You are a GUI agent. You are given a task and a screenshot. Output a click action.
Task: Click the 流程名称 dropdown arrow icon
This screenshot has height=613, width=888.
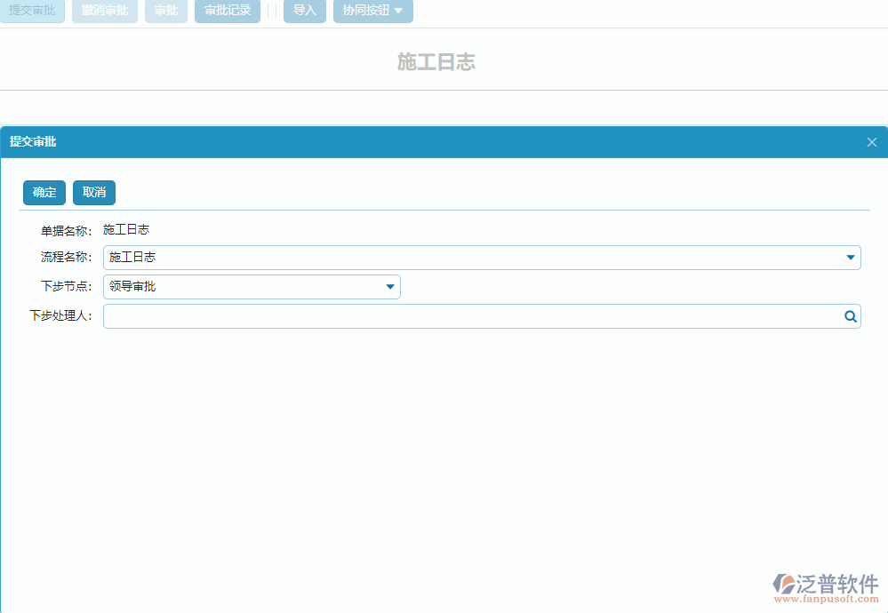pos(851,257)
